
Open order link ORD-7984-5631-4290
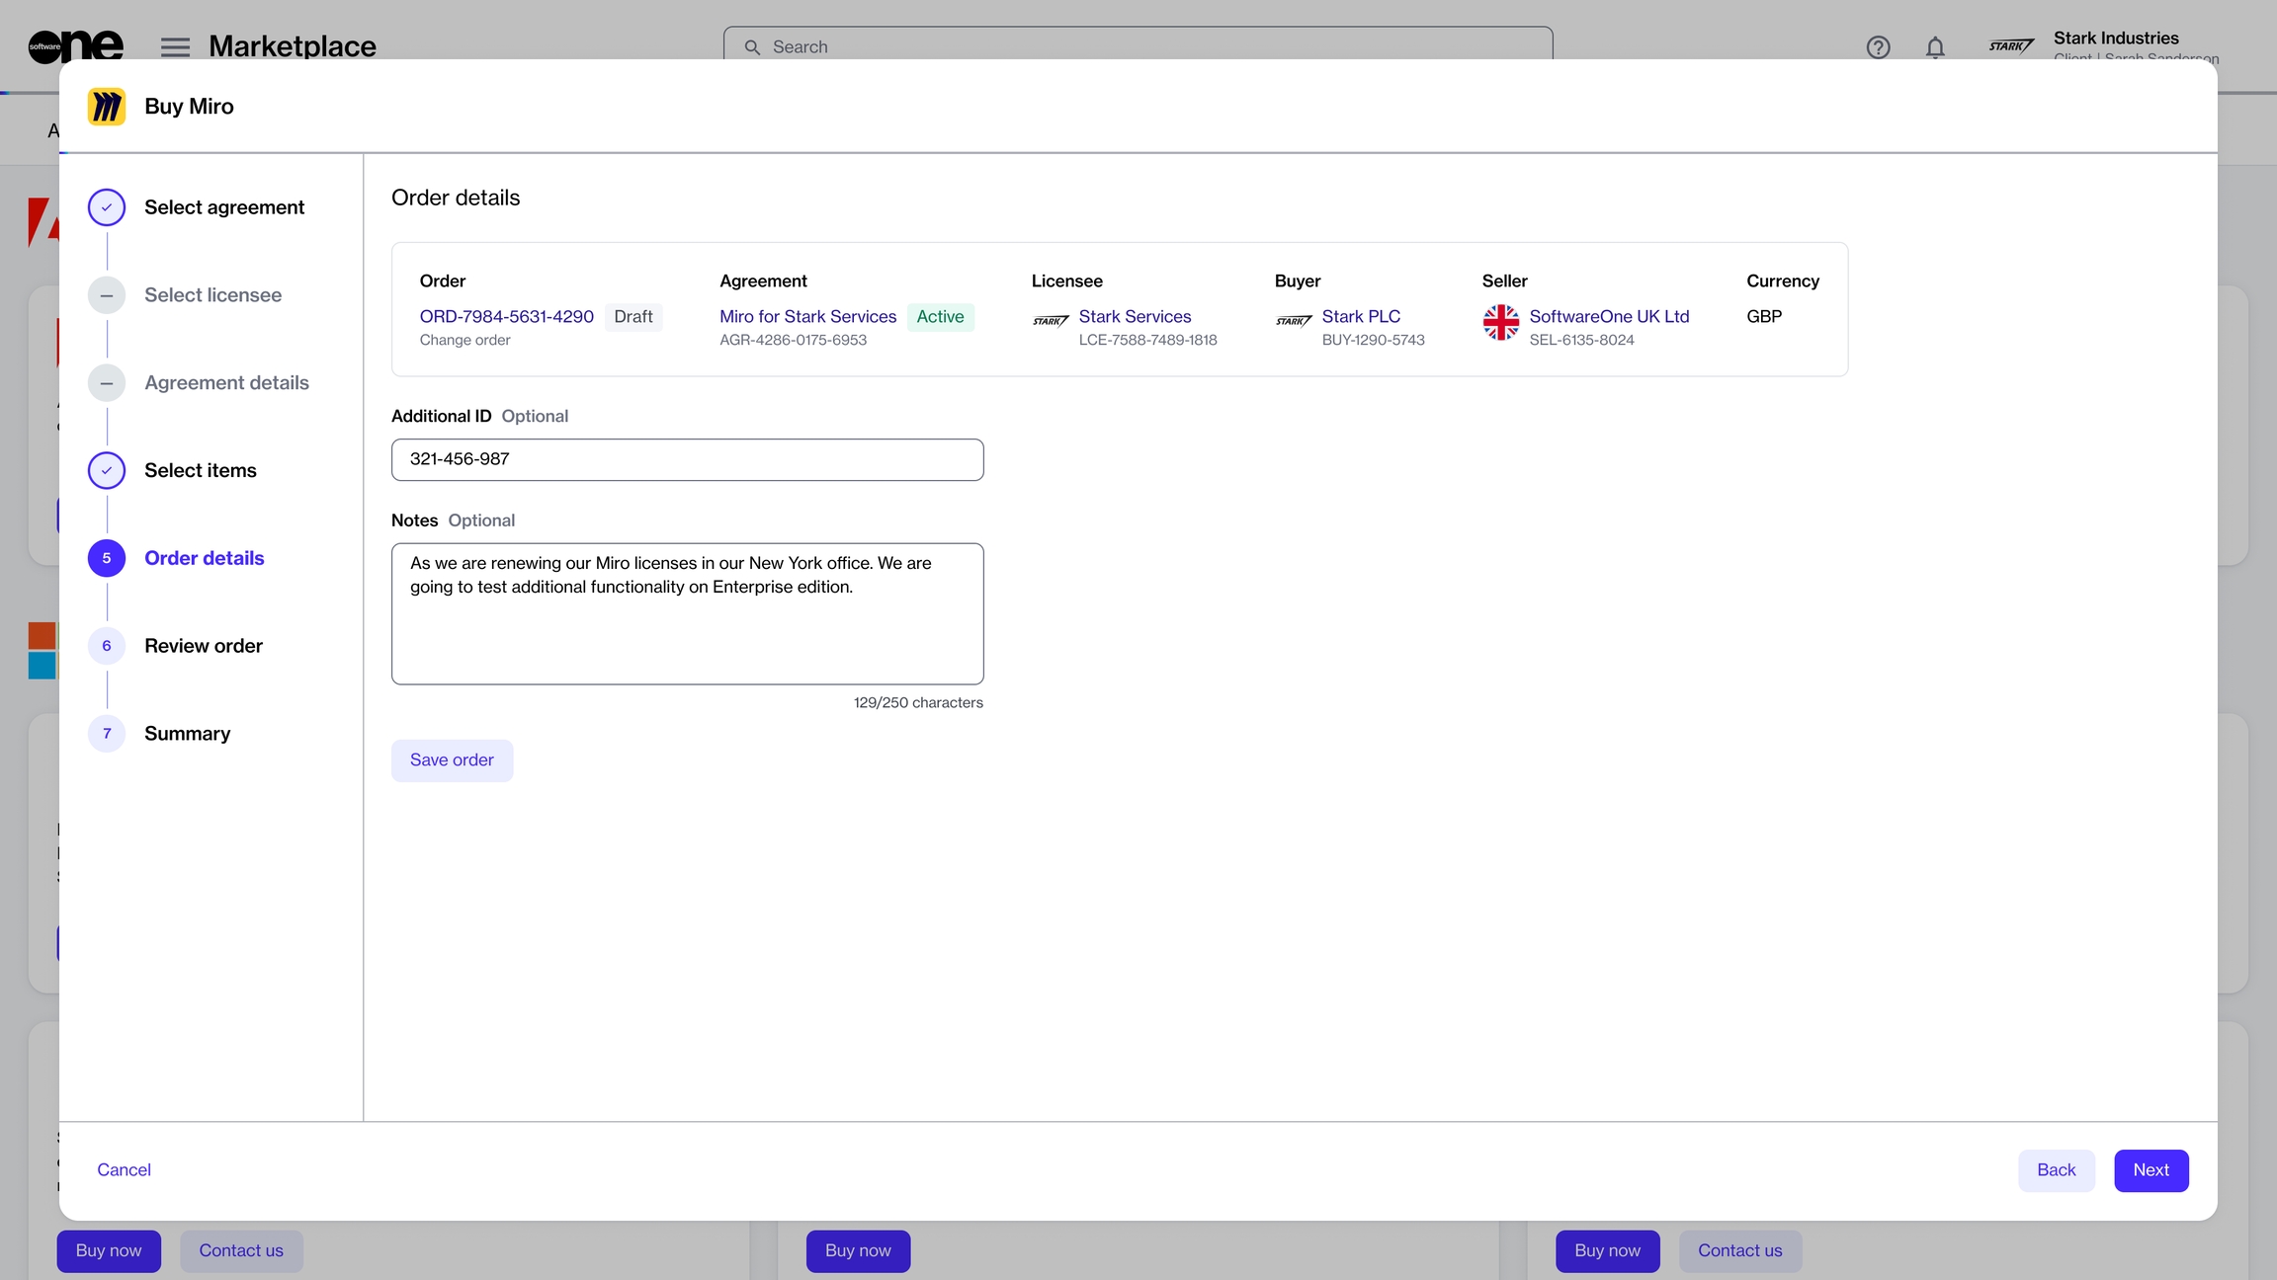506,317
